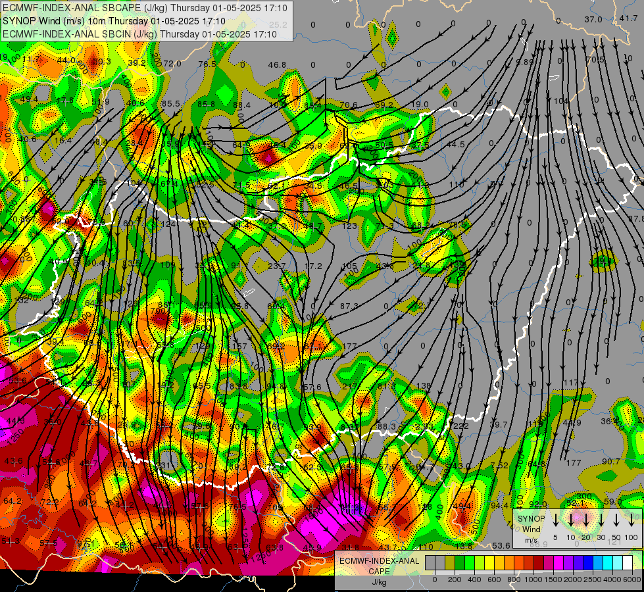Click the map value '46.8'

coord(277,65)
